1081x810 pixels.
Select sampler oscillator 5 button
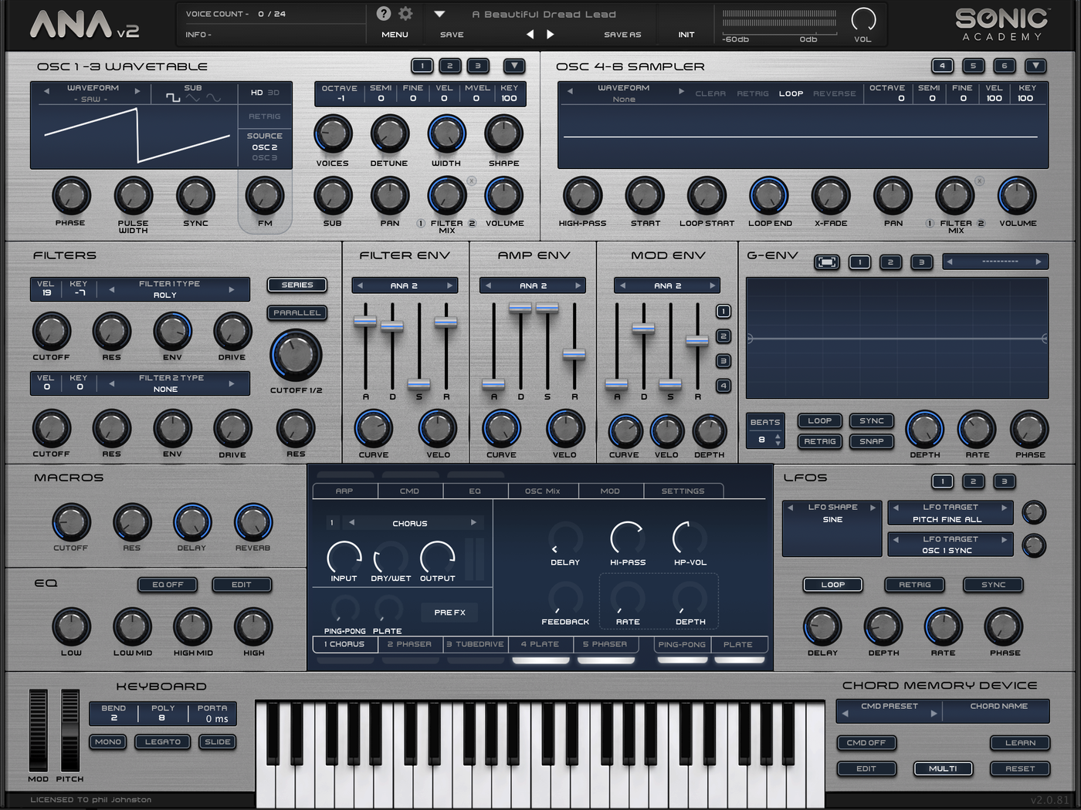pos(973,66)
